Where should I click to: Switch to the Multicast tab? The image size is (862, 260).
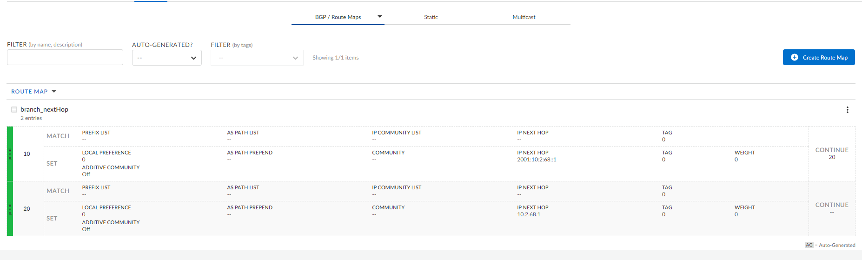pyautogui.click(x=524, y=17)
